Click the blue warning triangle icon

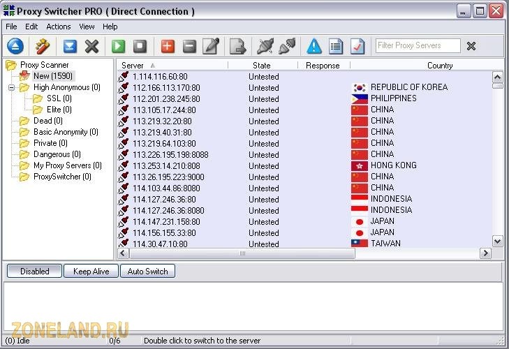[x=314, y=46]
